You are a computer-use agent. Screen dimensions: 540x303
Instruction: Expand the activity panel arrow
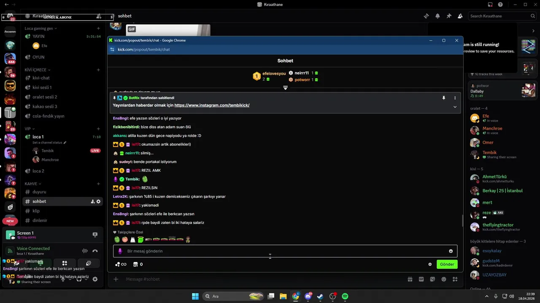tap(534, 31)
